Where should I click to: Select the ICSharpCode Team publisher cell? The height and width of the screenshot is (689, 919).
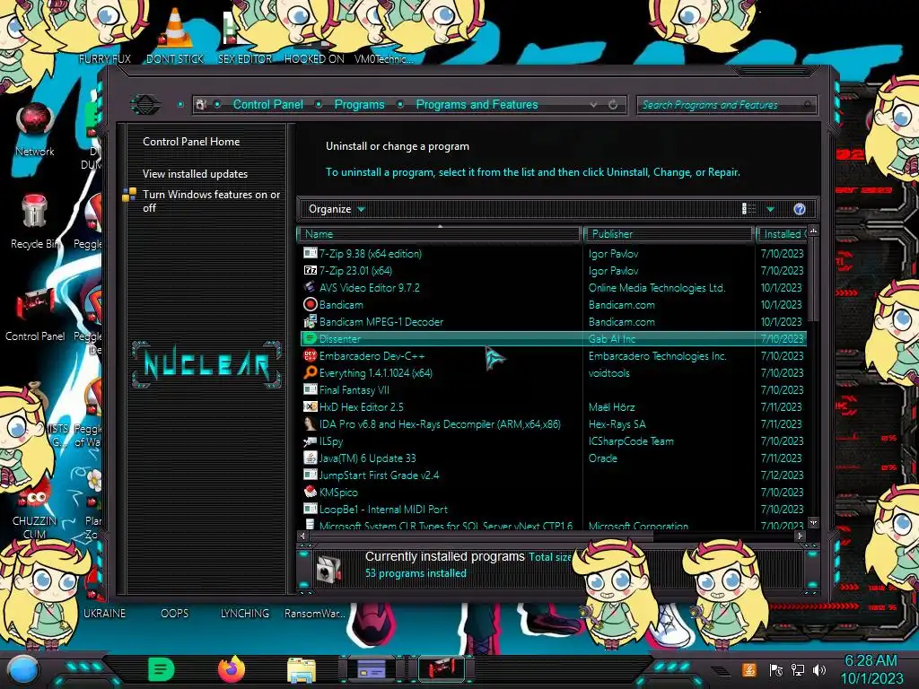(631, 441)
